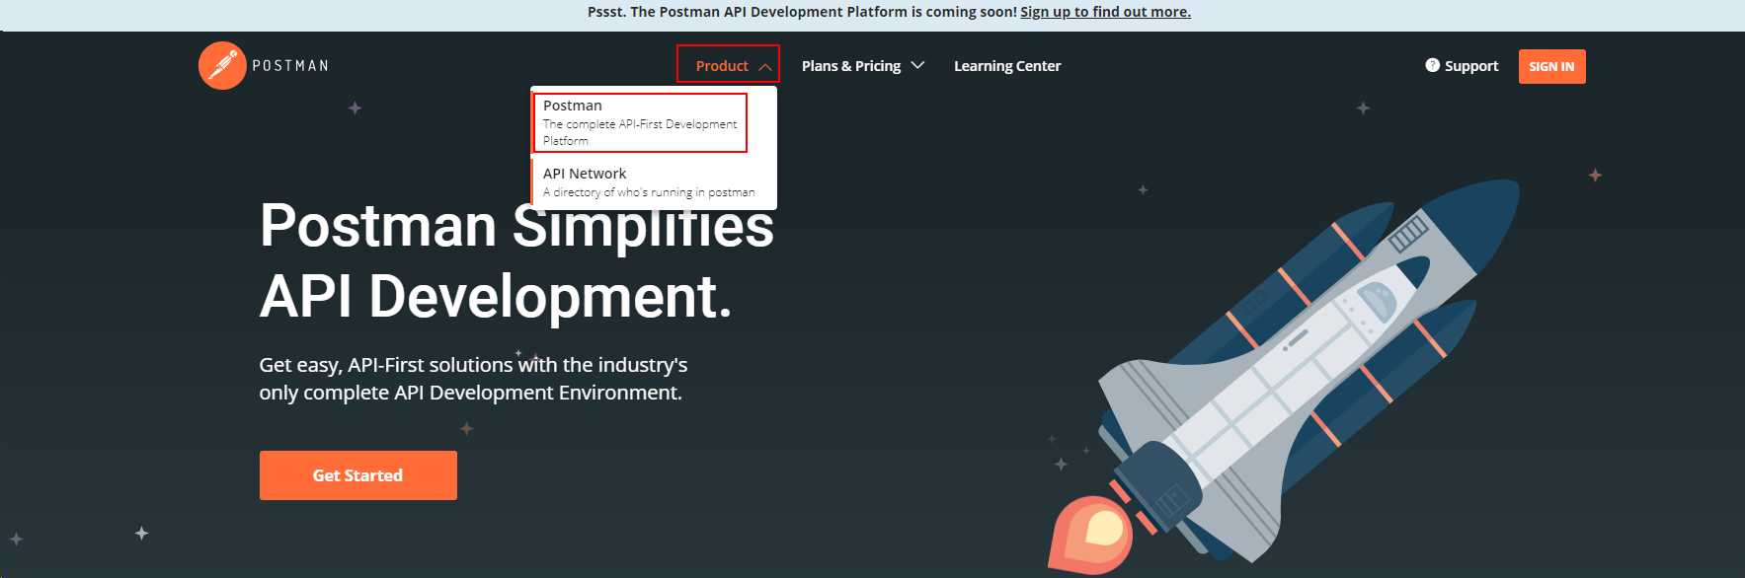Click the 'Pssst. The Postman API Development Platform' banner text

click(x=802, y=12)
